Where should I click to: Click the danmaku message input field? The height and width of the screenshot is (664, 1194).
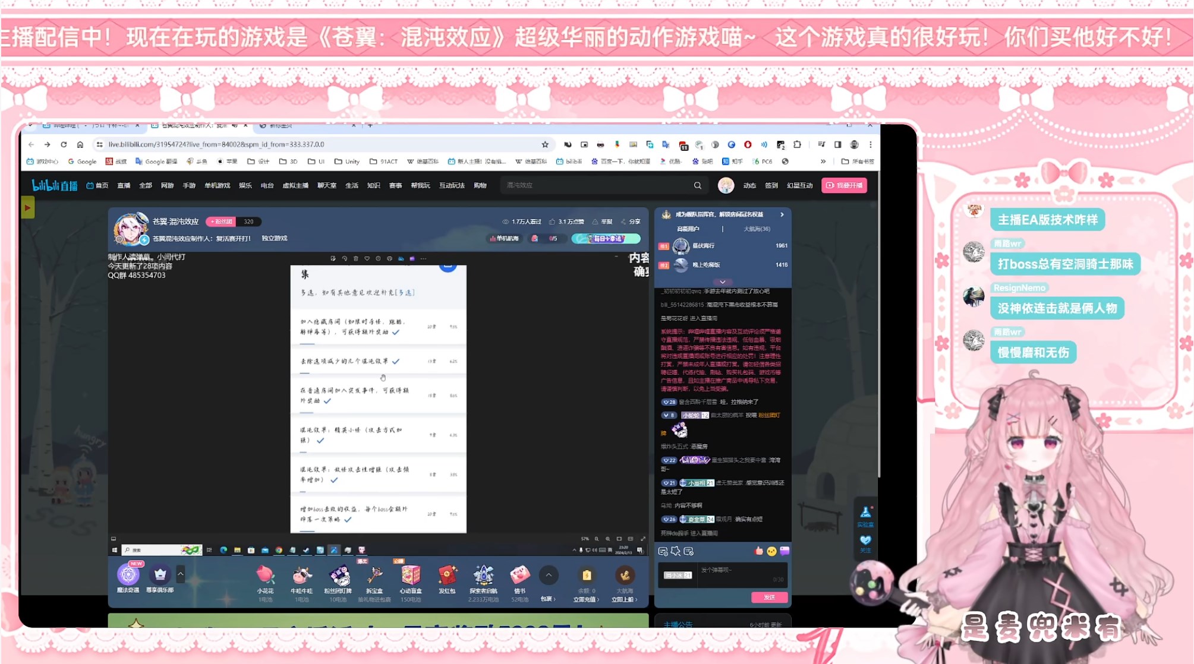742,574
